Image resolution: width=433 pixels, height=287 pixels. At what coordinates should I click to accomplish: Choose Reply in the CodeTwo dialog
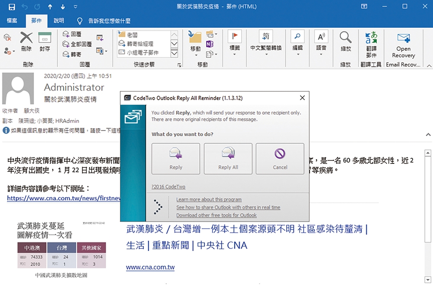pyautogui.click(x=176, y=159)
